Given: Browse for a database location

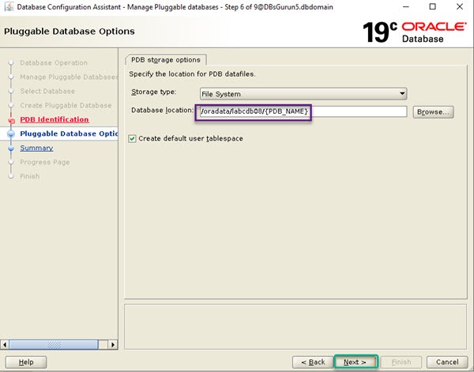Looking at the screenshot, I should coord(433,112).
